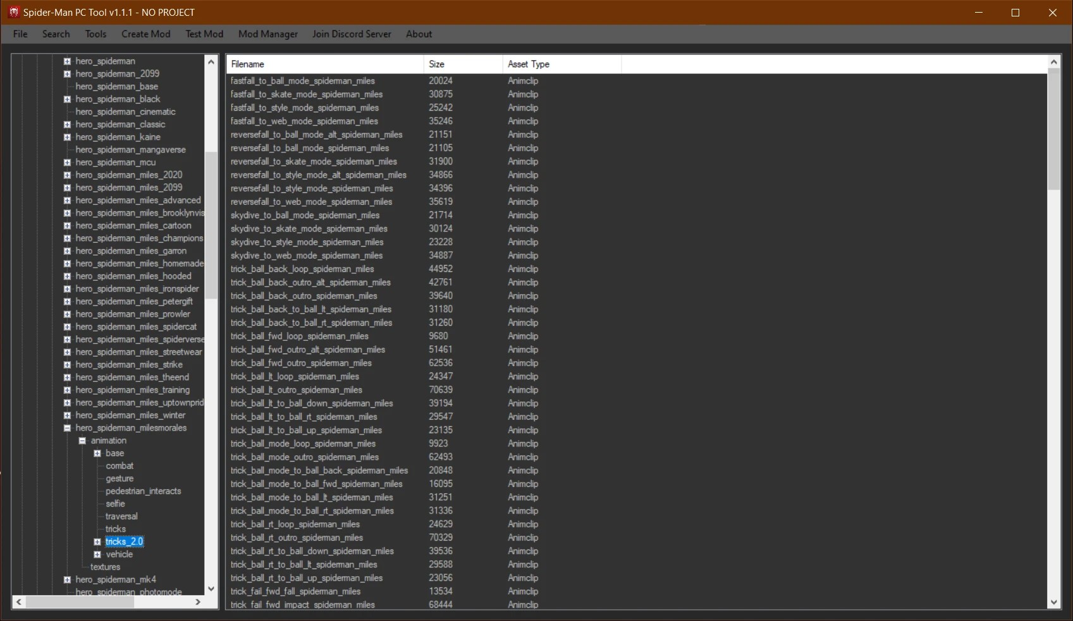Click size value 62536
The width and height of the screenshot is (1073, 621).
tap(441, 363)
